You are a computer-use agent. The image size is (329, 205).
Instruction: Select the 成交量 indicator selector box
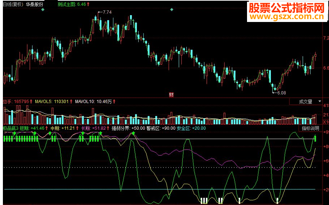pyautogui.click(x=306, y=102)
